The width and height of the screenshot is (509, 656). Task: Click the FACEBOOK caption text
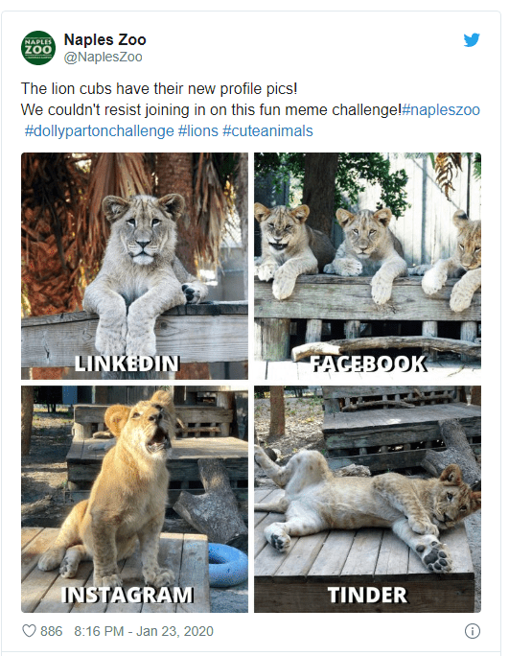(x=368, y=363)
